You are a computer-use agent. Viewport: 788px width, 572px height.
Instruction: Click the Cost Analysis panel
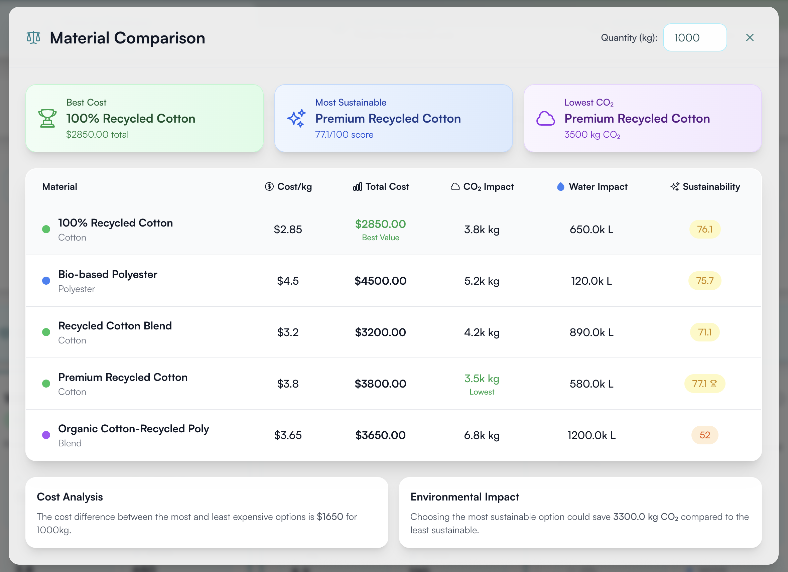point(207,512)
